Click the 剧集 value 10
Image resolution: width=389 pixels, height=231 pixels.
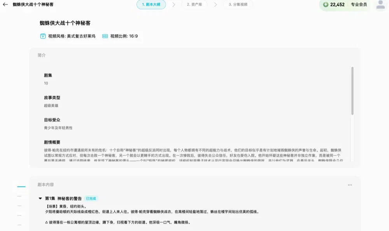pos(46,83)
